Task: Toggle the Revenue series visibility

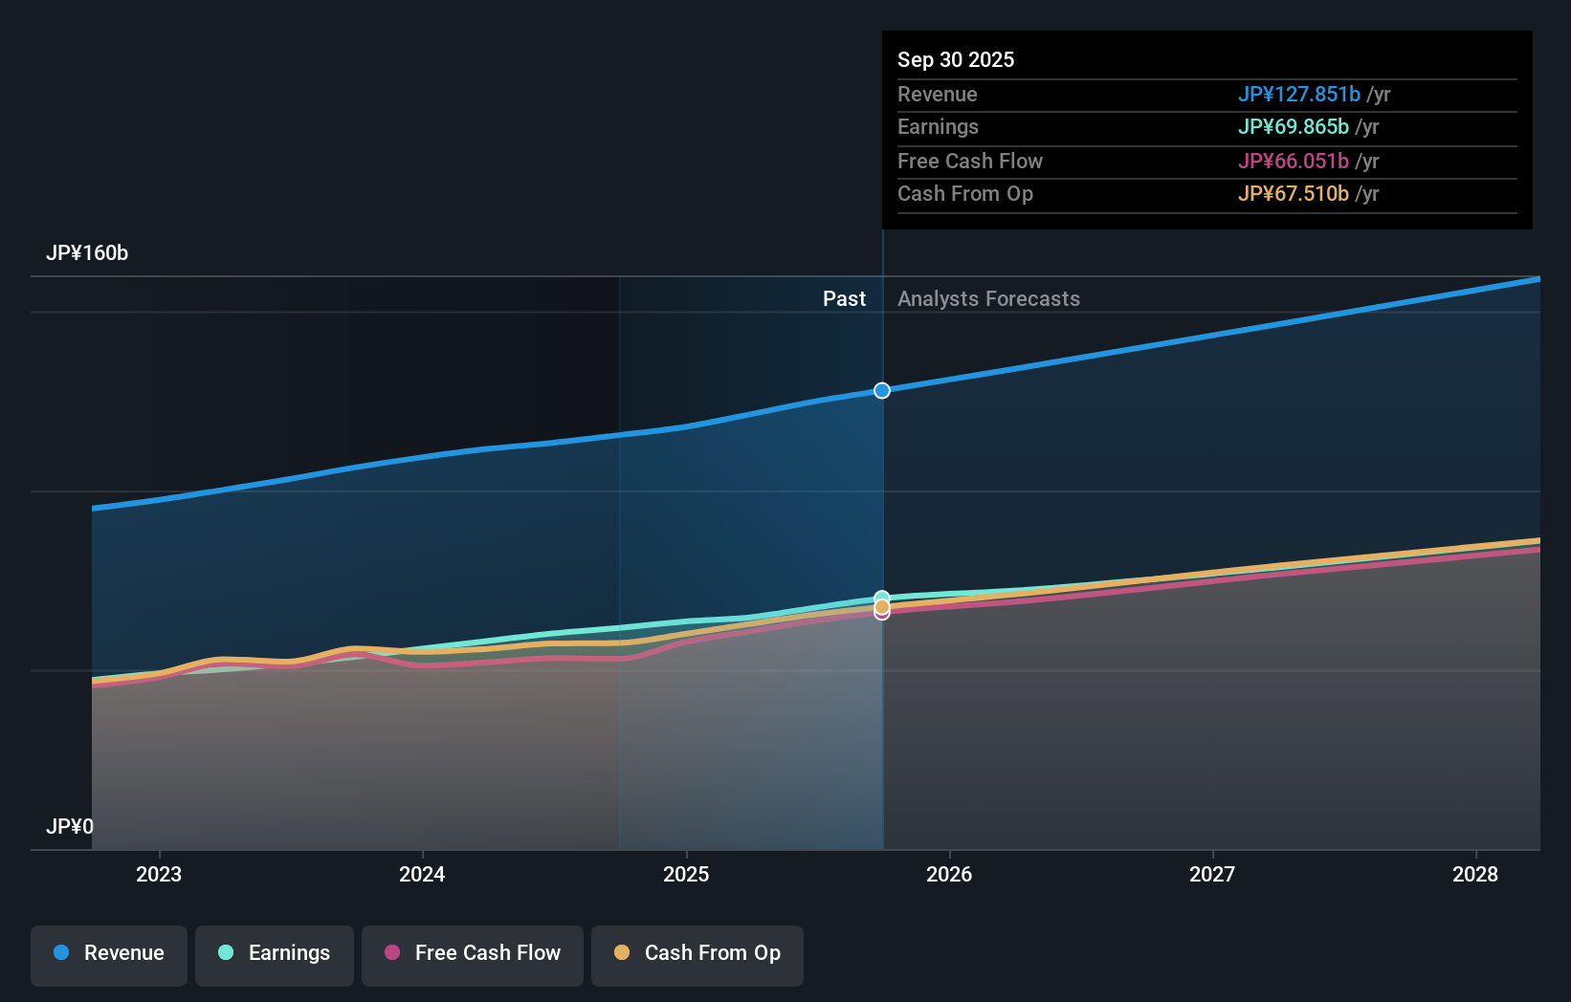Action: (108, 953)
